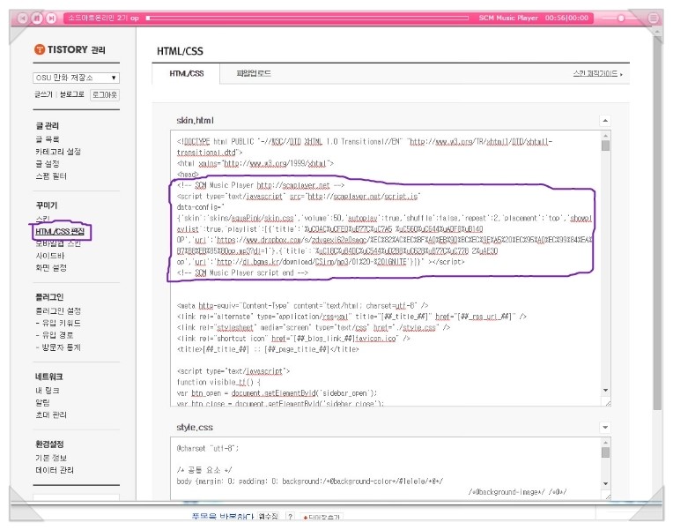
Task: Click the previous track button in SCM player
Action: pyautogui.click(x=22, y=18)
